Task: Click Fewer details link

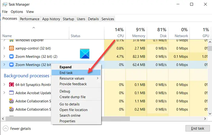Action: pyautogui.click(x=21, y=129)
